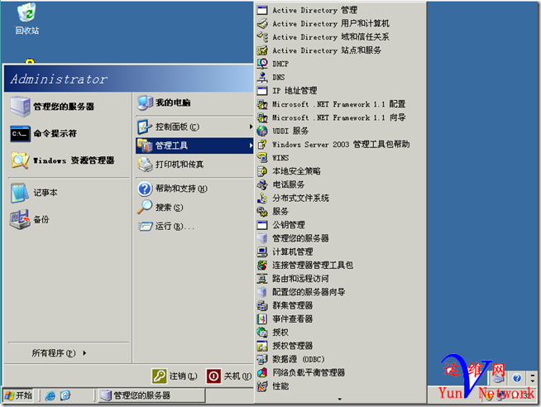This screenshot has width=541, height=407.
Task: Open 运行 dialog
Action: (x=194, y=227)
